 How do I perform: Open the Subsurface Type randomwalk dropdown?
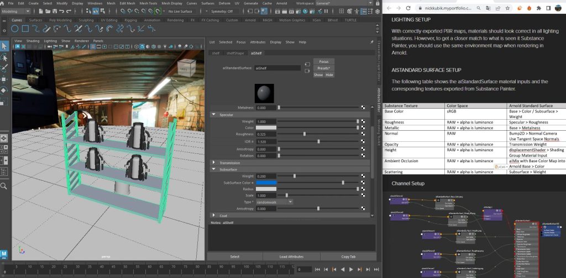click(x=274, y=202)
